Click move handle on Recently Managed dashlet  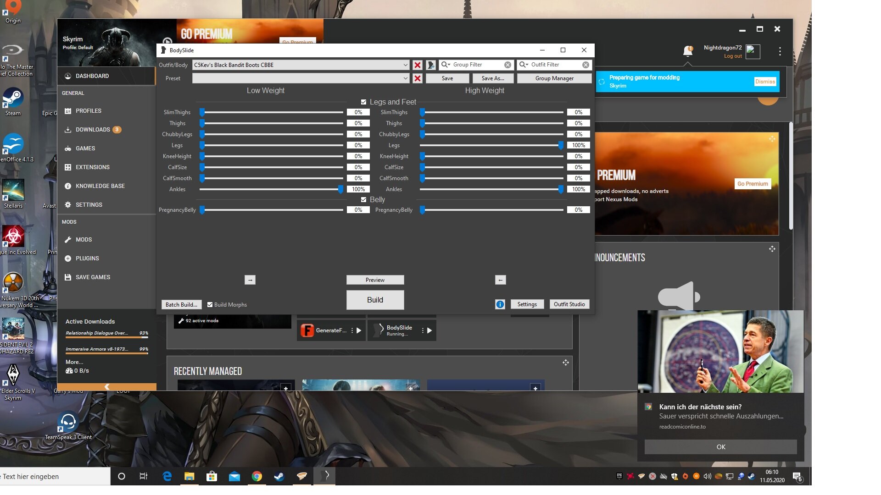coord(566,363)
